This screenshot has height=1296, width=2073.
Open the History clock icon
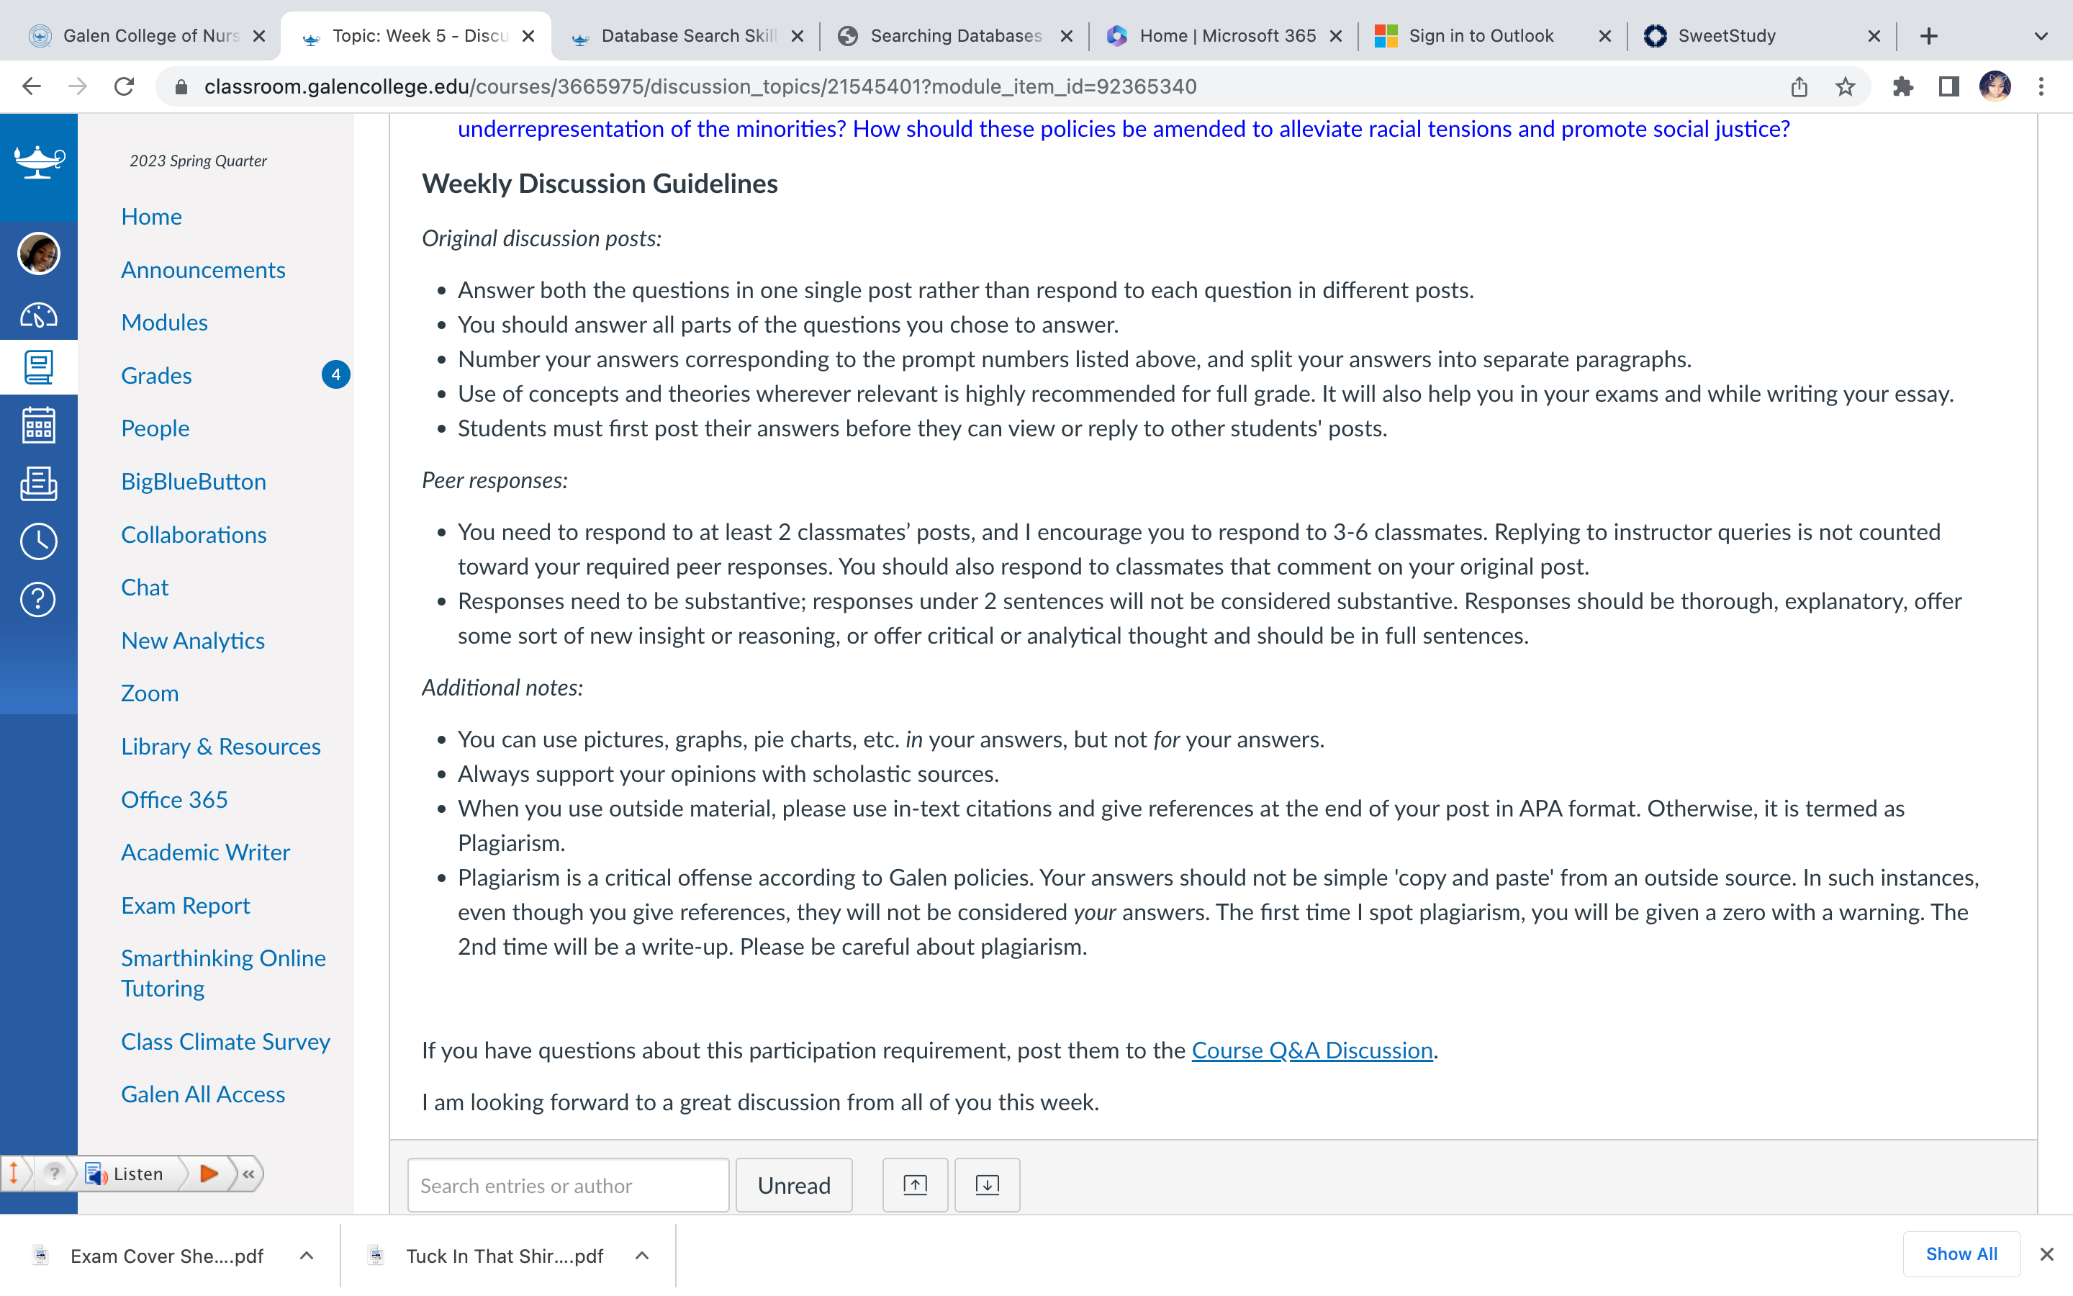click(39, 541)
